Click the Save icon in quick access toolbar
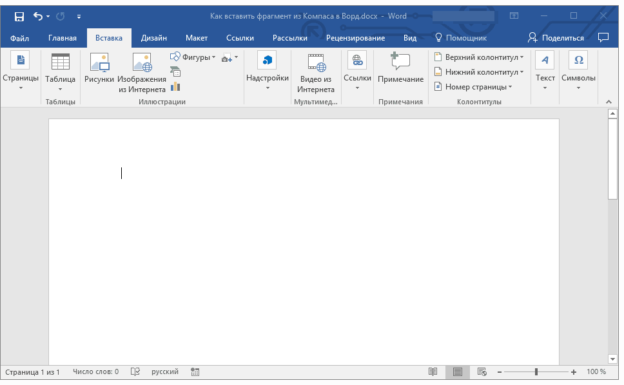 click(x=19, y=16)
